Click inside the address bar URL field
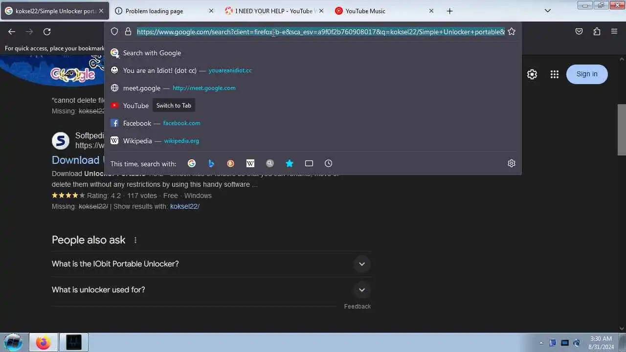 (x=320, y=32)
